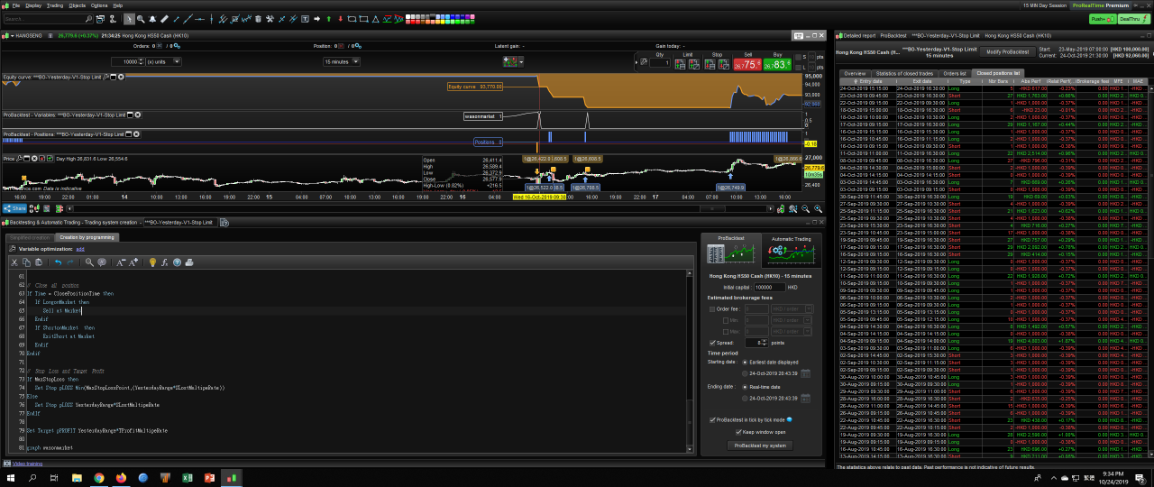1154x487 pixels.
Task: Select Real-time data radio option
Action: [x=745, y=387]
